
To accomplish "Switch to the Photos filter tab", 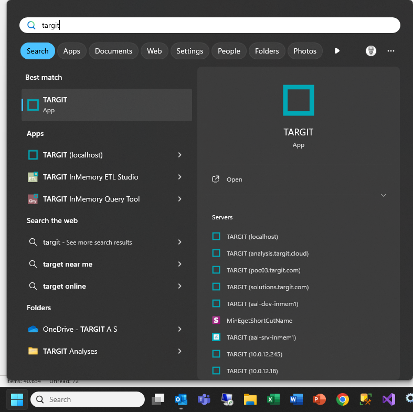I will pos(305,51).
